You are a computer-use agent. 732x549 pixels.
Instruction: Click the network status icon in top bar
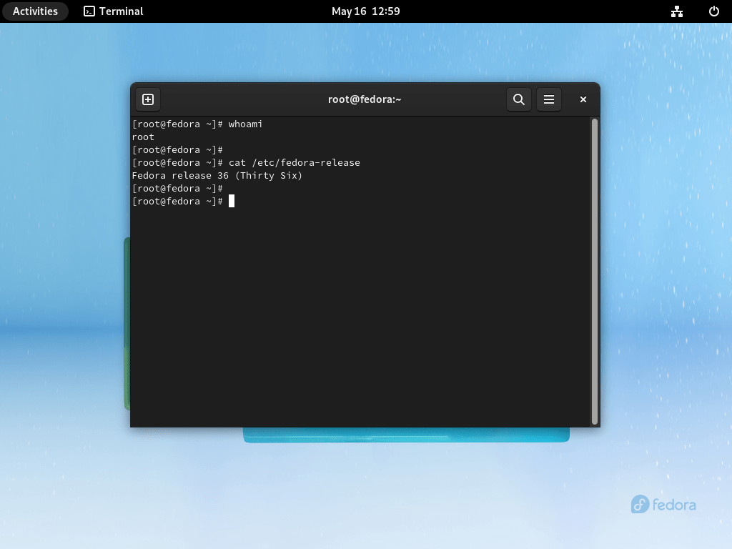pyautogui.click(x=676, y=11)
